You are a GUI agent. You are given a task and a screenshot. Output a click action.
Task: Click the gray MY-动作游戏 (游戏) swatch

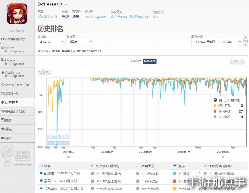(x=92, y=189)
